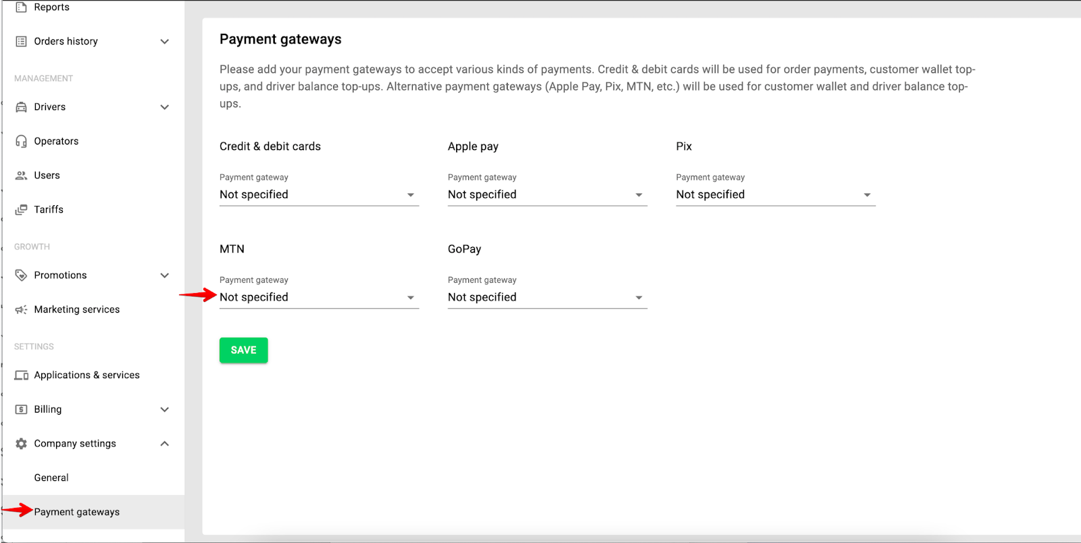Open the GoPay payment gateway dropdown
The width and height of the screenshot is (1081, 543).
[x=547, y=297]
